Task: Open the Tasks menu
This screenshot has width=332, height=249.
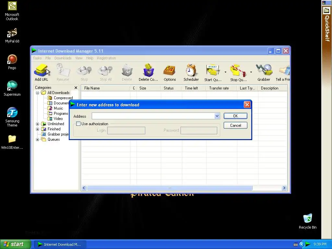Action: tap(37, 58)
